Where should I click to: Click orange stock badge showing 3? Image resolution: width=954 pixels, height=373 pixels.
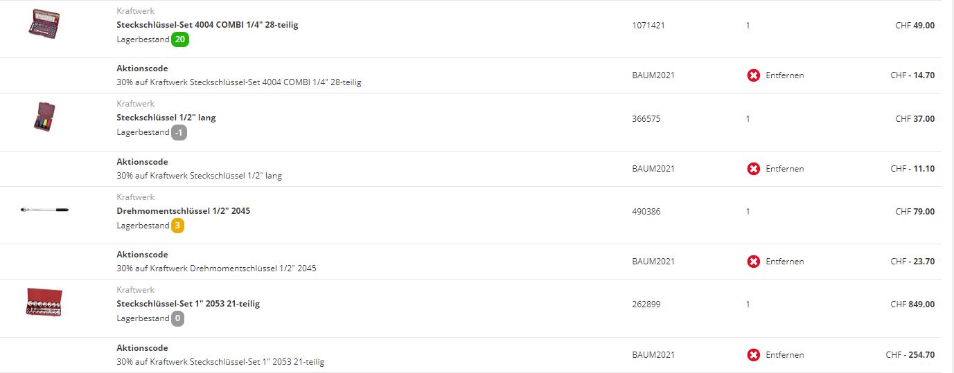178,226
